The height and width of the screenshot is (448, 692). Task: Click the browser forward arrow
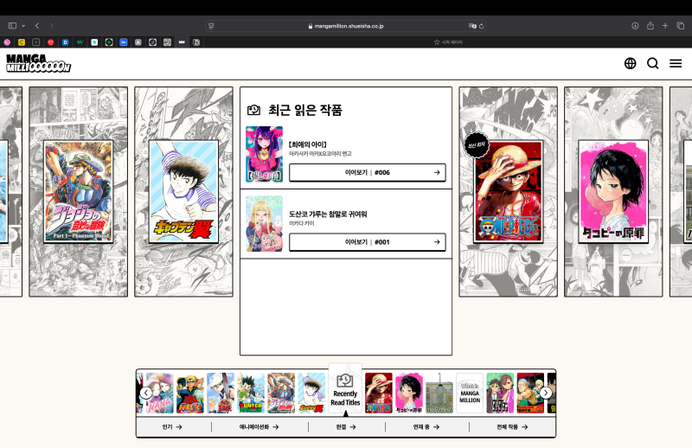pyautogui.click(x=51, y=26)
